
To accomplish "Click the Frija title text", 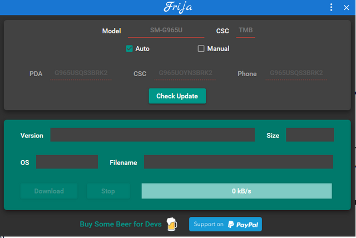I will (178, 7).
